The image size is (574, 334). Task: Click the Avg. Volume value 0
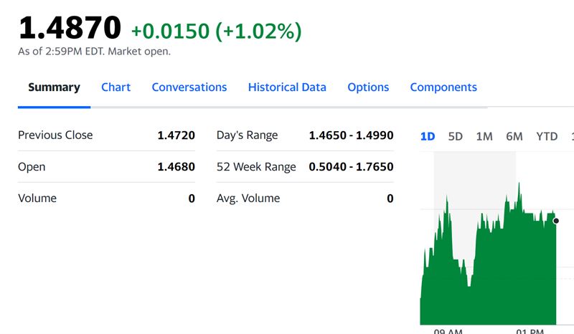pyautogui.click(x=390, y=199)
